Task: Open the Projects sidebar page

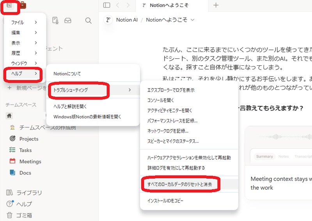Action: point(29,139)
